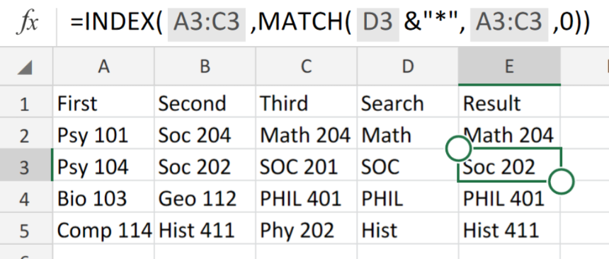Select column B header
Image resolution: width=609 pixels, height=259 pixels.
point(205,67)
